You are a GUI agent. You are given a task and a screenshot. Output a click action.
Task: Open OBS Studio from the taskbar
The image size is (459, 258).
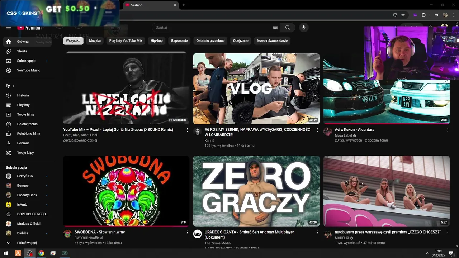(29, 253)
